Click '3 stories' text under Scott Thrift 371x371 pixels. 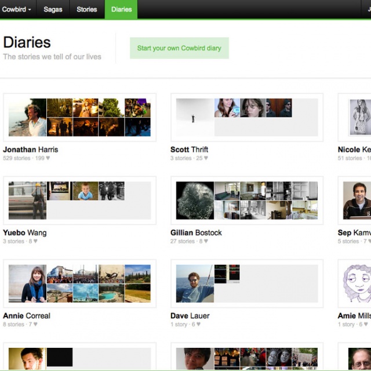pos(181,158)
